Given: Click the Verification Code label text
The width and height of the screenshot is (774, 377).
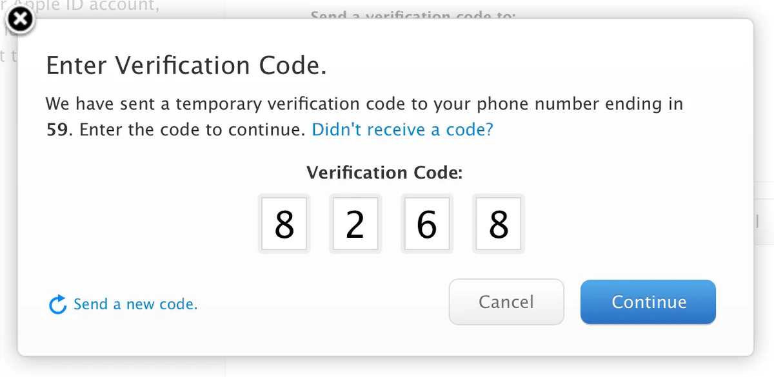Looking at the screenshot, I should tap(384, 172).
